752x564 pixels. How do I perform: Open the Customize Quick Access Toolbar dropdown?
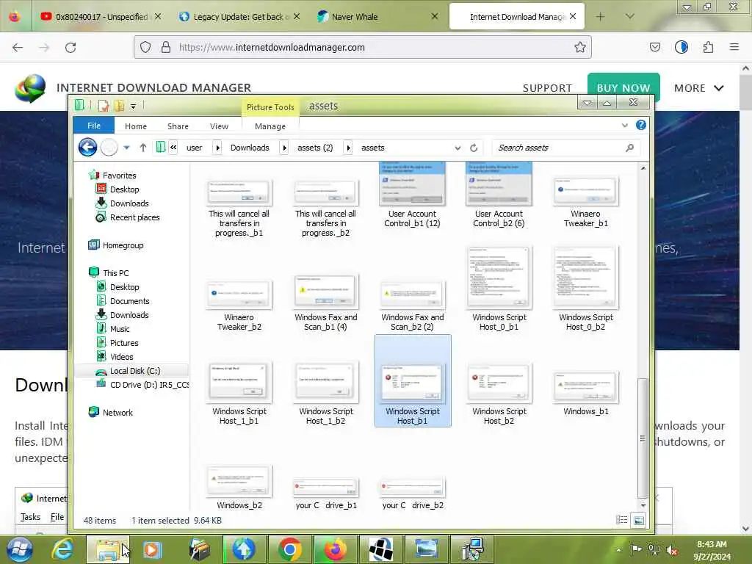pos(134,106)
